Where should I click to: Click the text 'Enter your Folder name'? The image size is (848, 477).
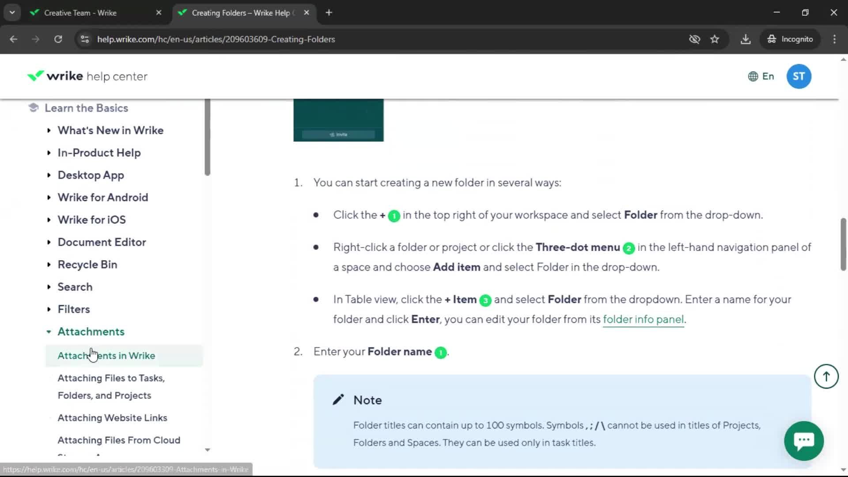372,352
